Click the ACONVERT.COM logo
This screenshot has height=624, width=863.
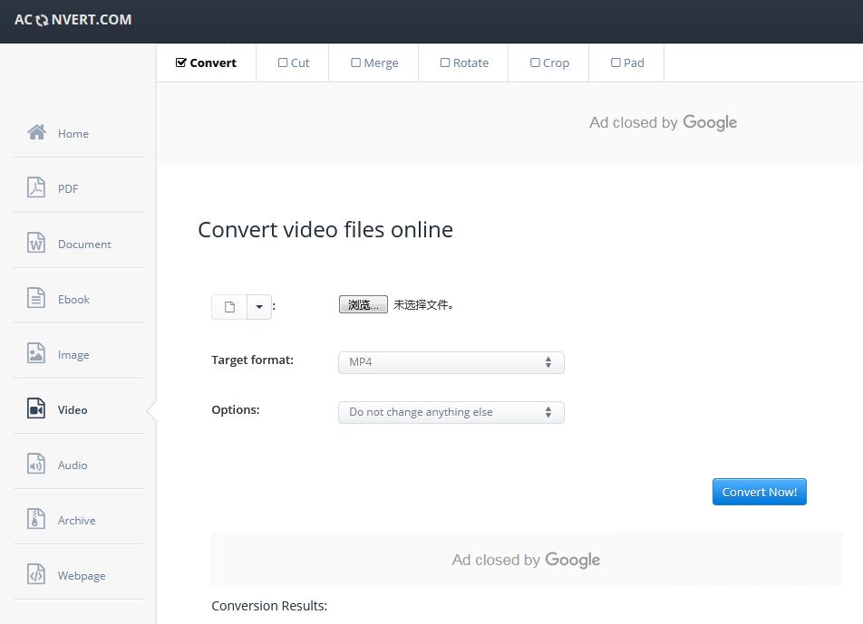[x=73, y=19]
